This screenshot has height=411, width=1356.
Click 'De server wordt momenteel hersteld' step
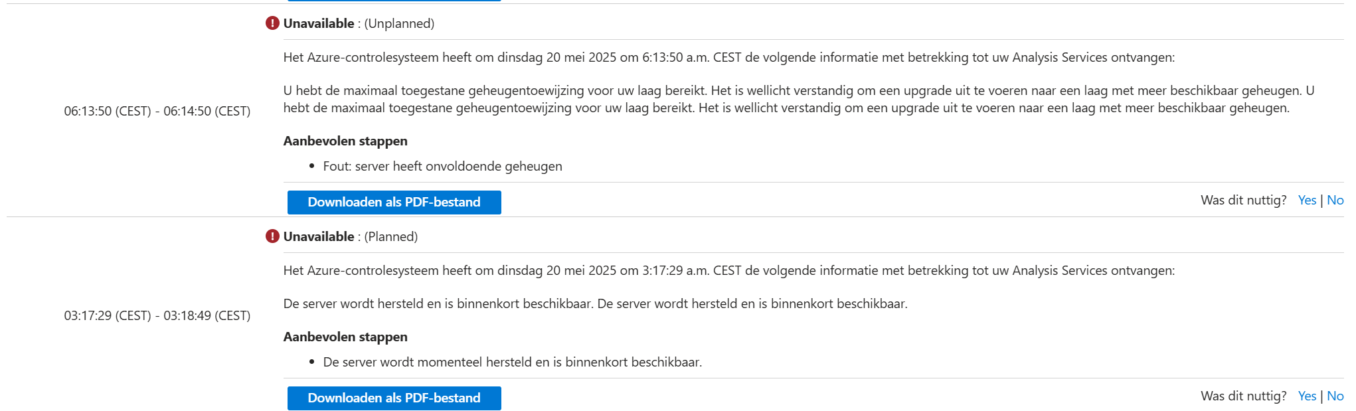point(512,362)
